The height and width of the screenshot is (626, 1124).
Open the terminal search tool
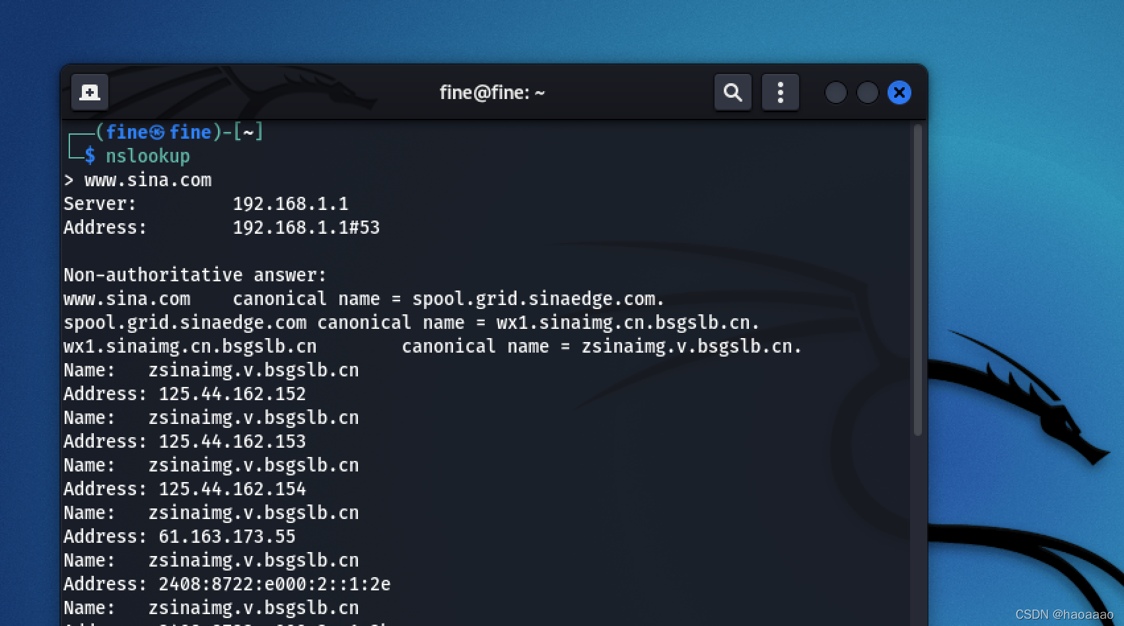point(732,92)
